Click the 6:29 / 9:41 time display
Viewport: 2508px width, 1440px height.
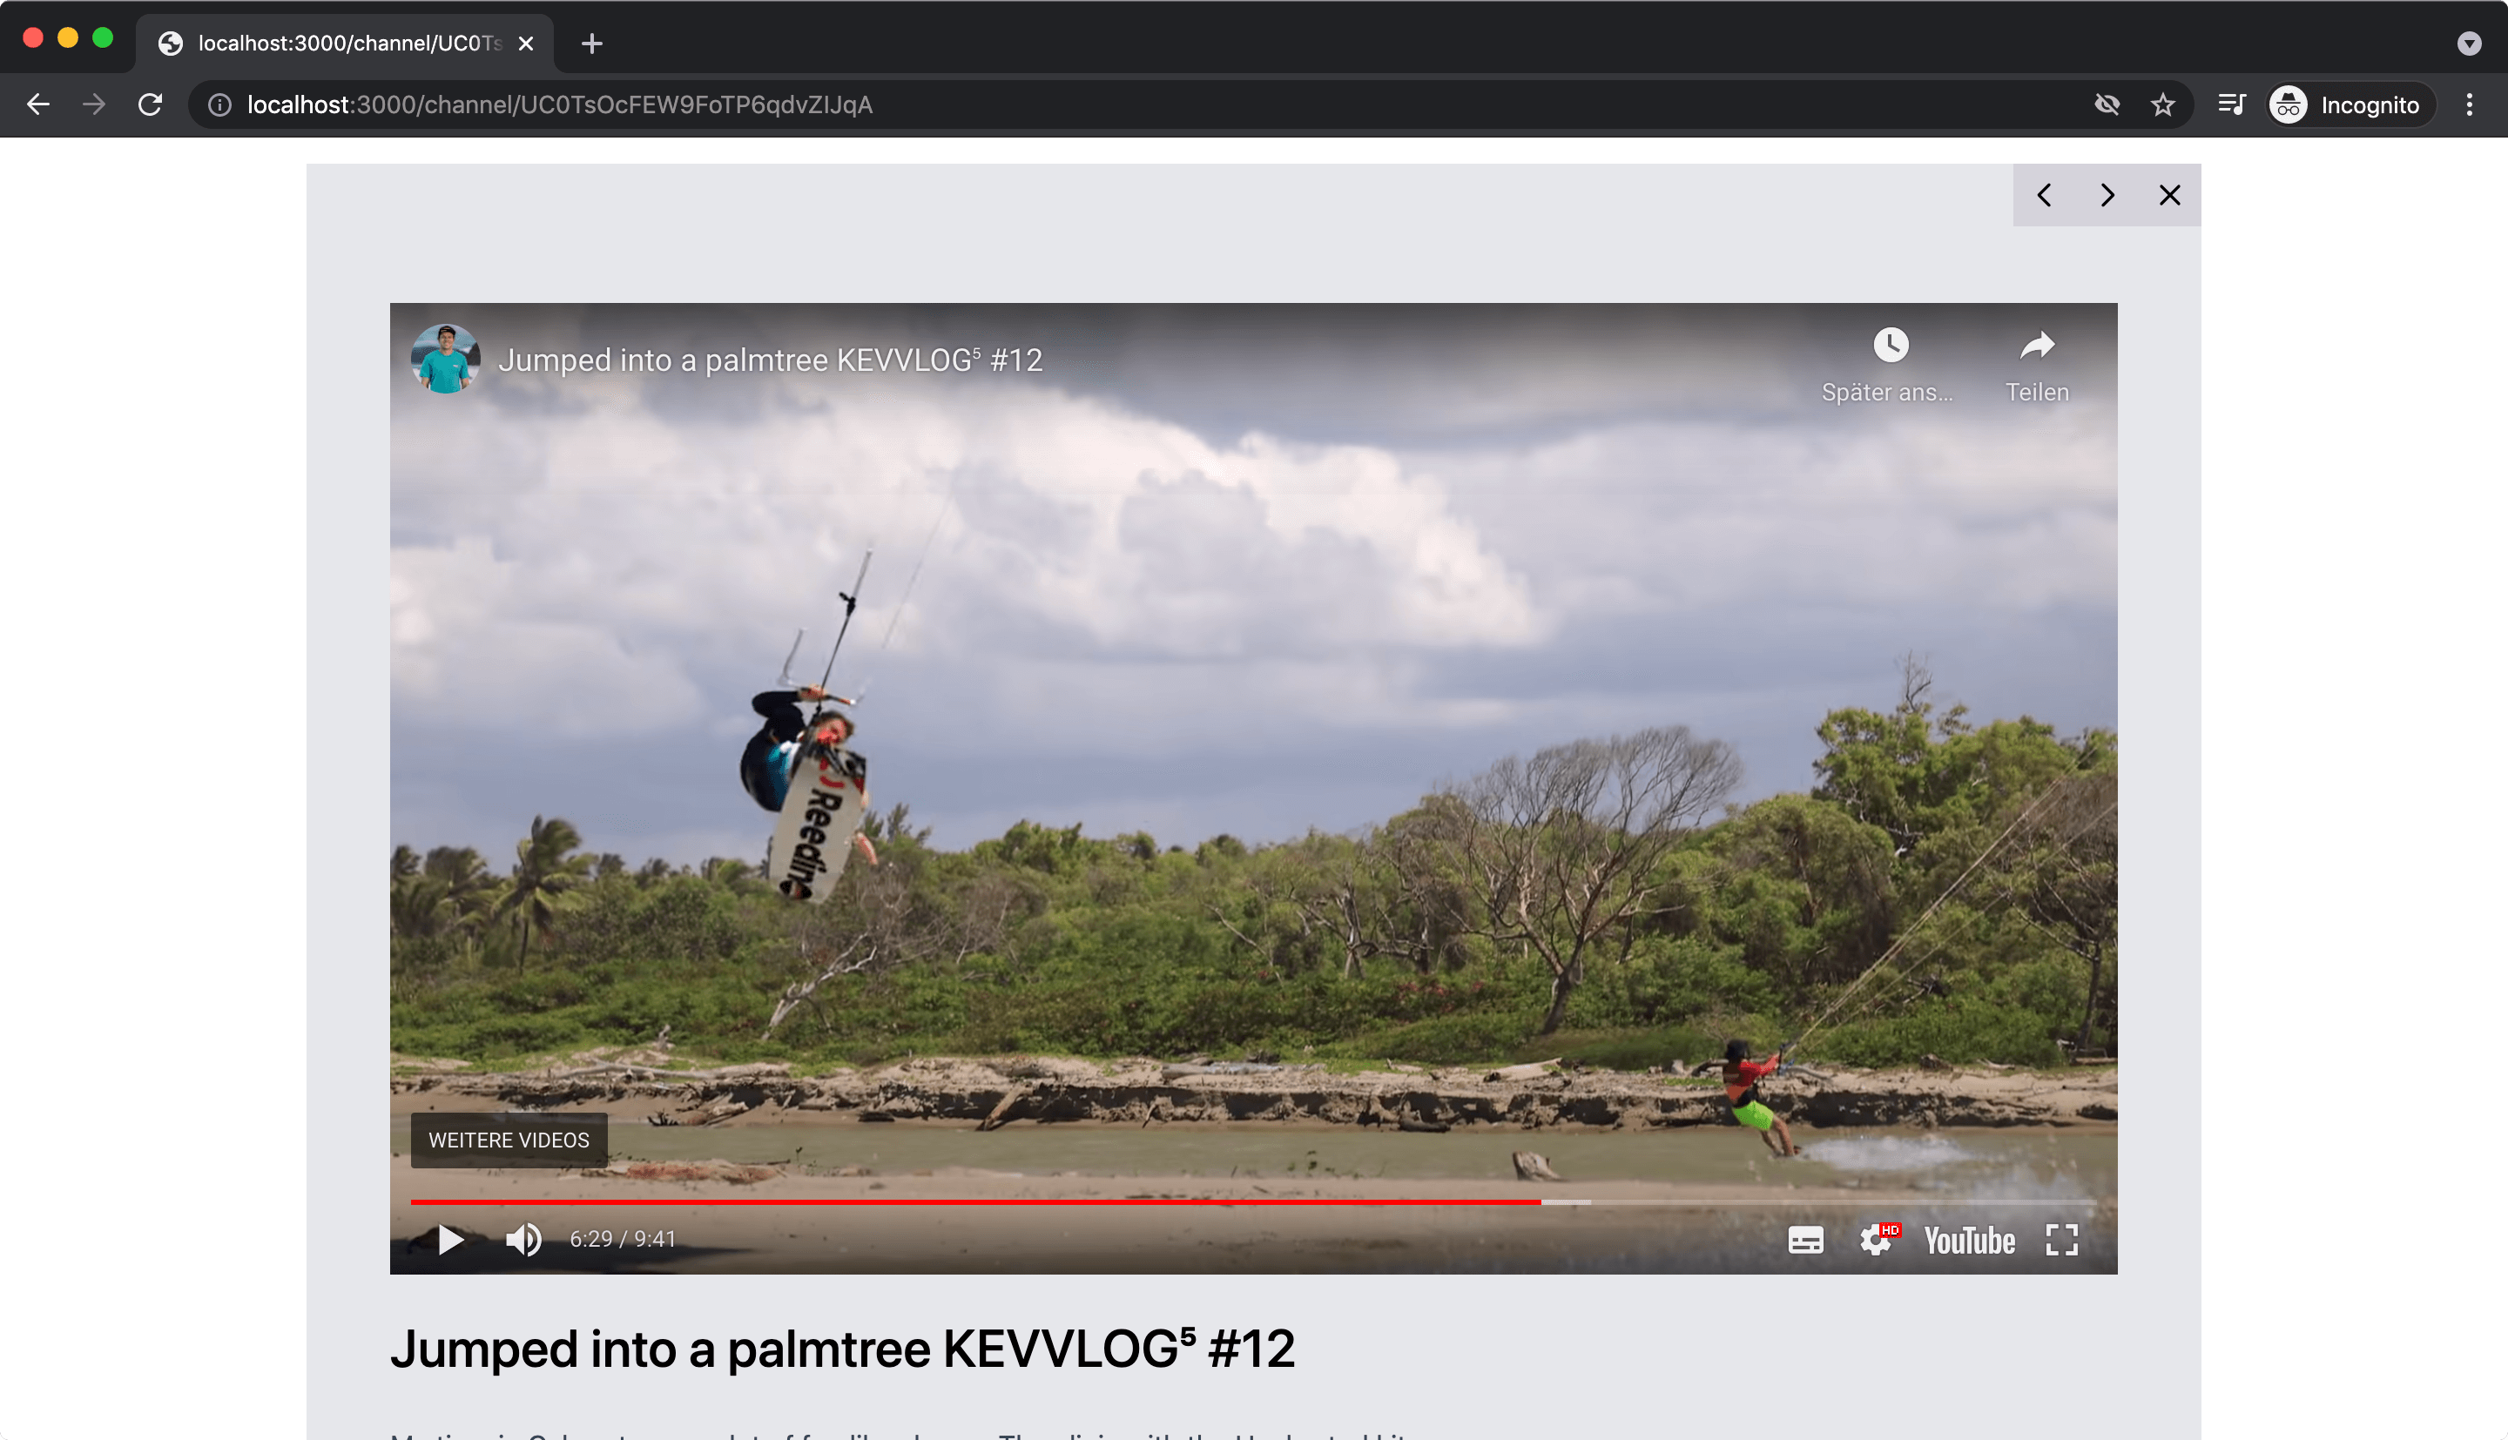[x=623, y=1239]
